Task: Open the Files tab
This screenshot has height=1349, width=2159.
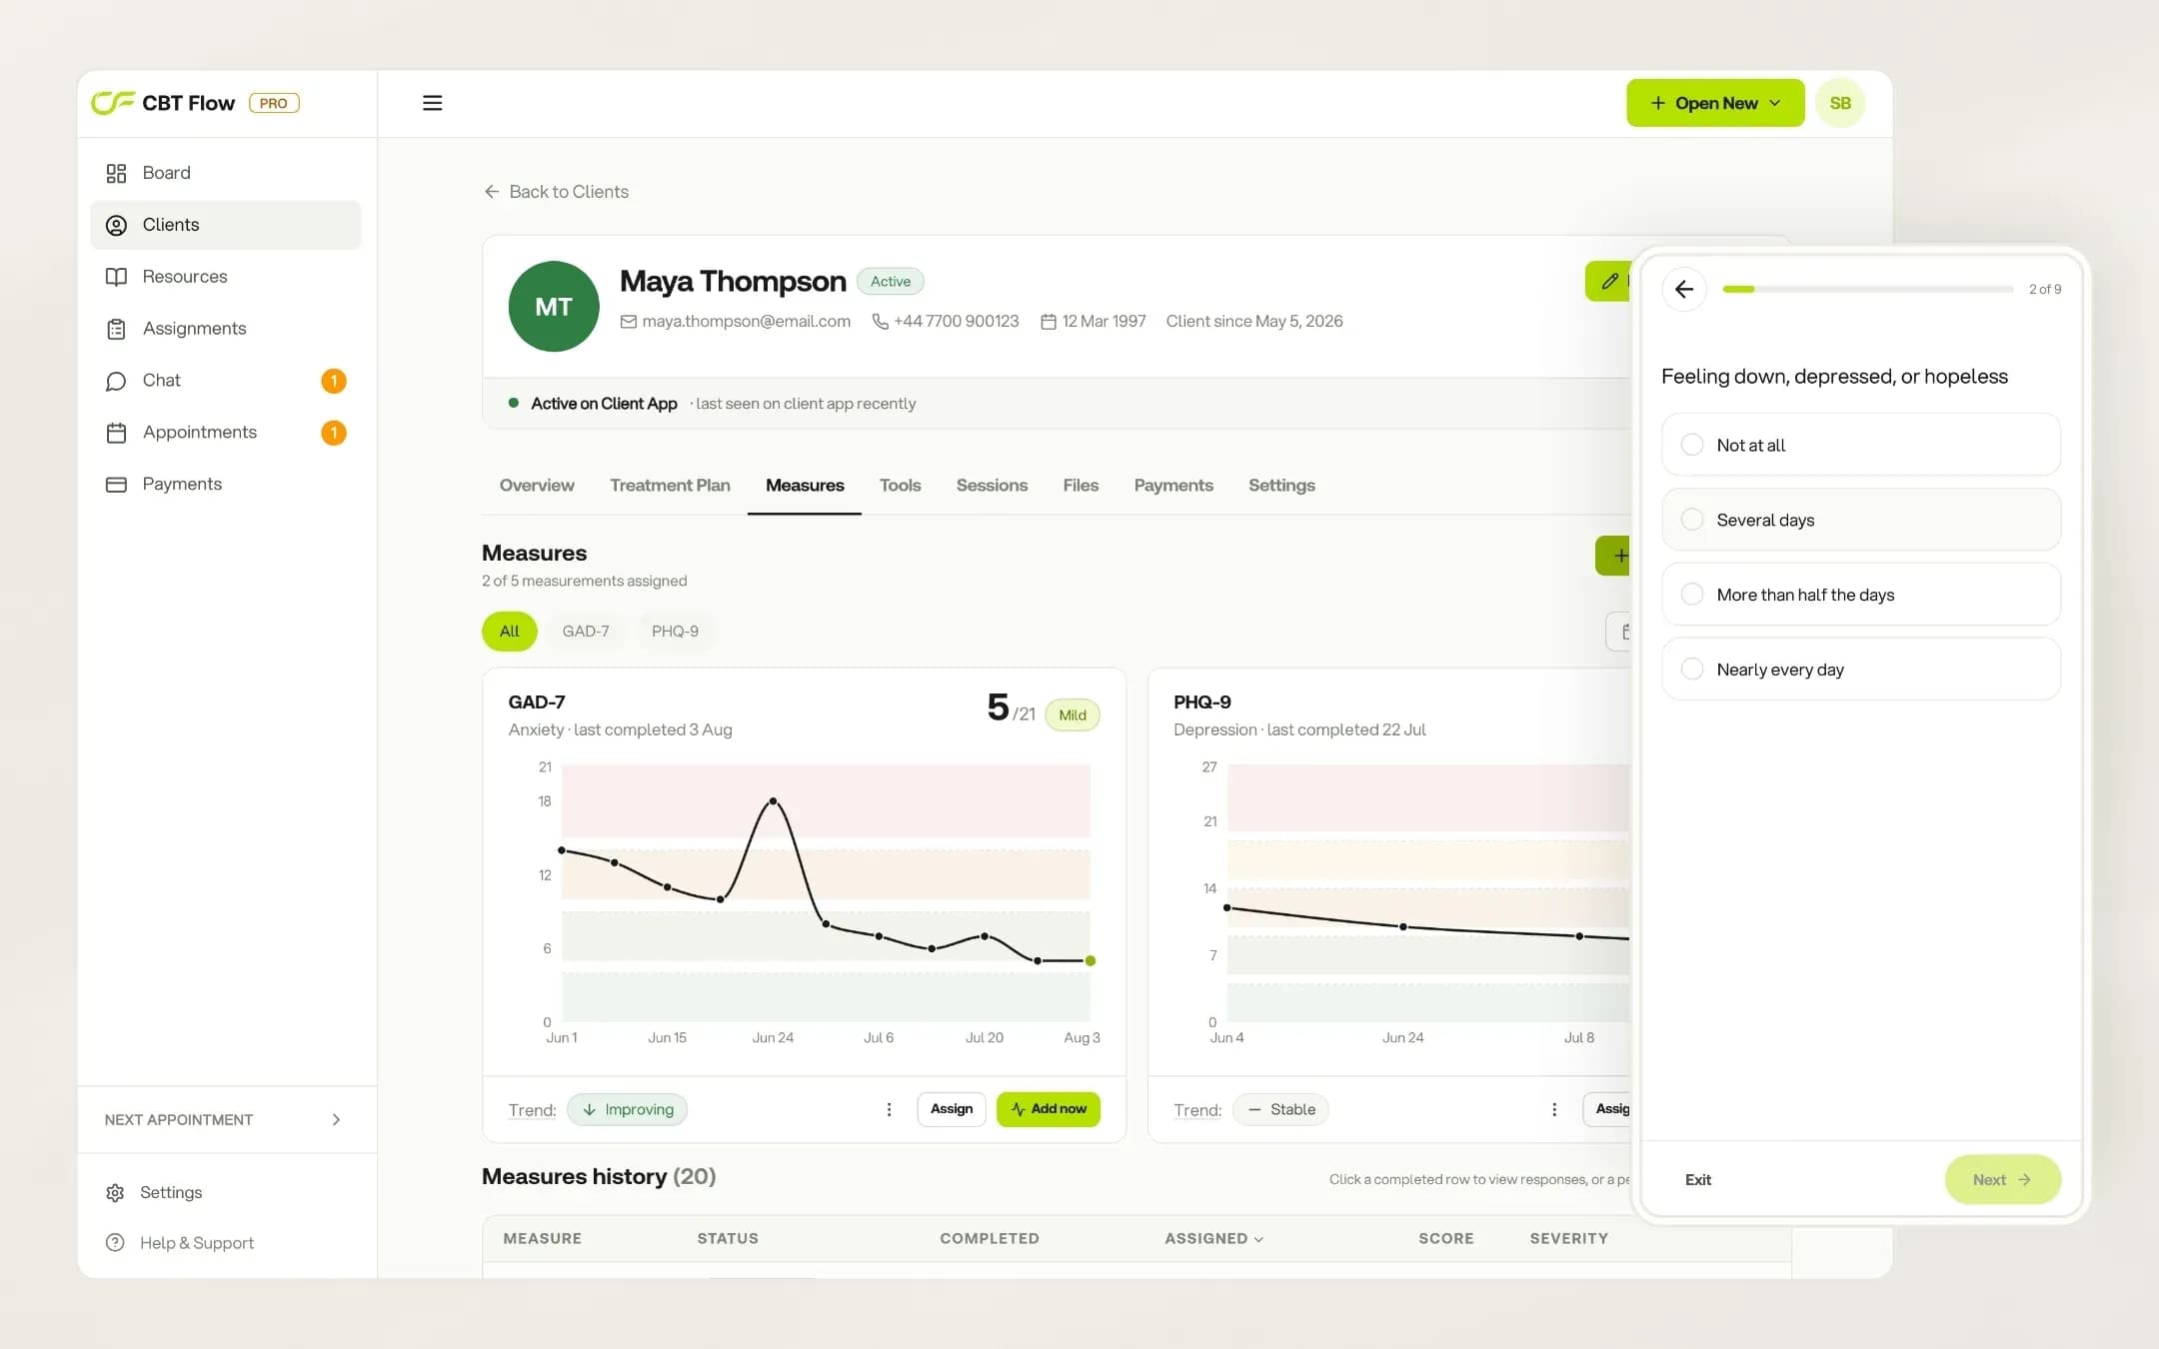Action: point(1080,486)
